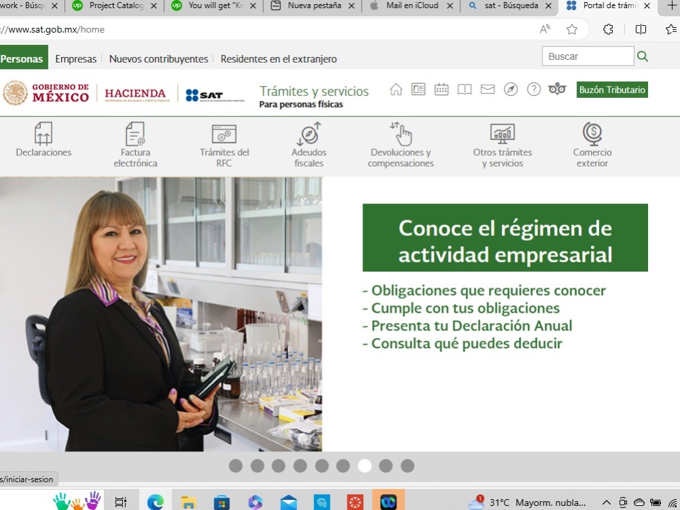
Task: Select the Empresas menu item
Action: (76, 59)
